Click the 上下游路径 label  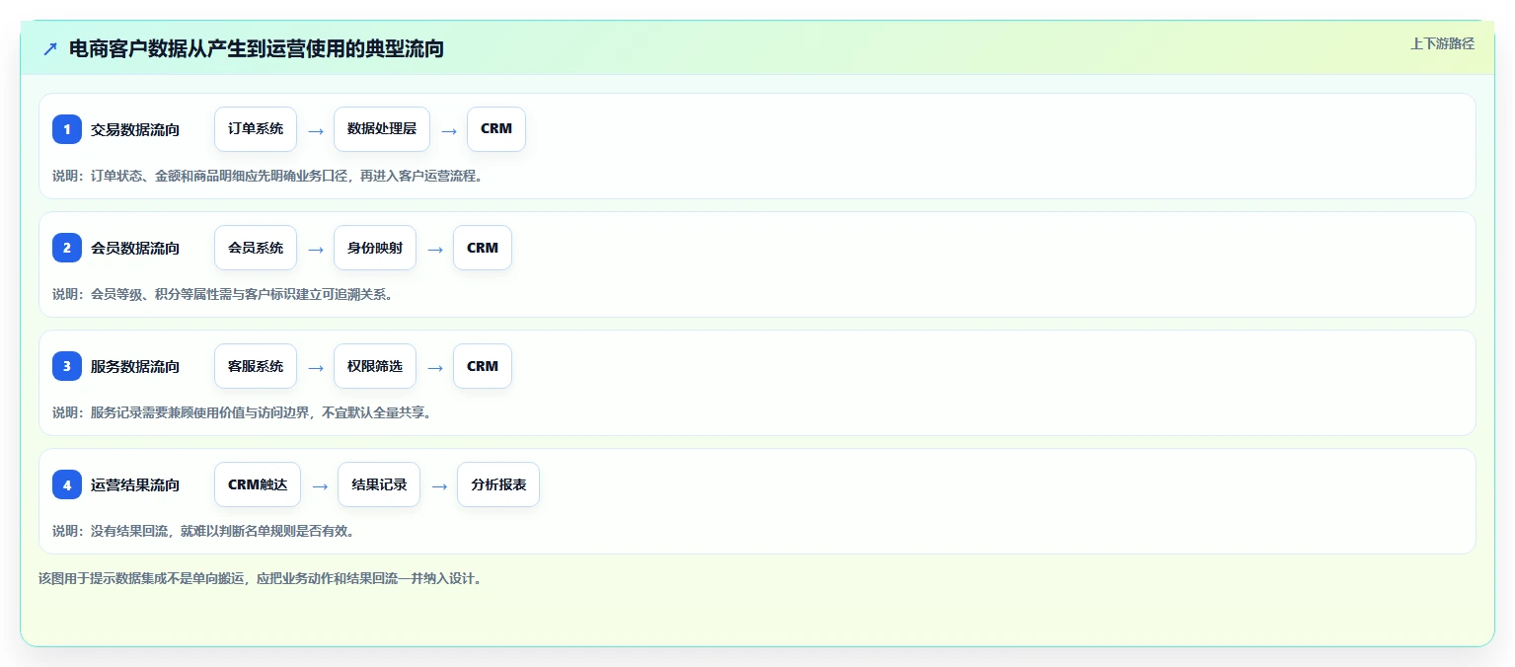point(1443,43)
